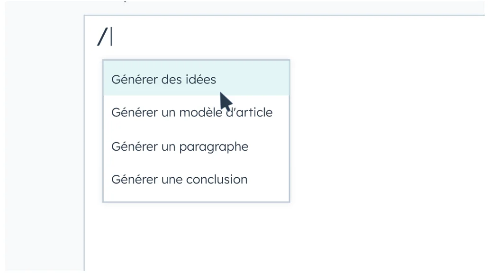Click the top edge of the editor canvas

(284, 16)
